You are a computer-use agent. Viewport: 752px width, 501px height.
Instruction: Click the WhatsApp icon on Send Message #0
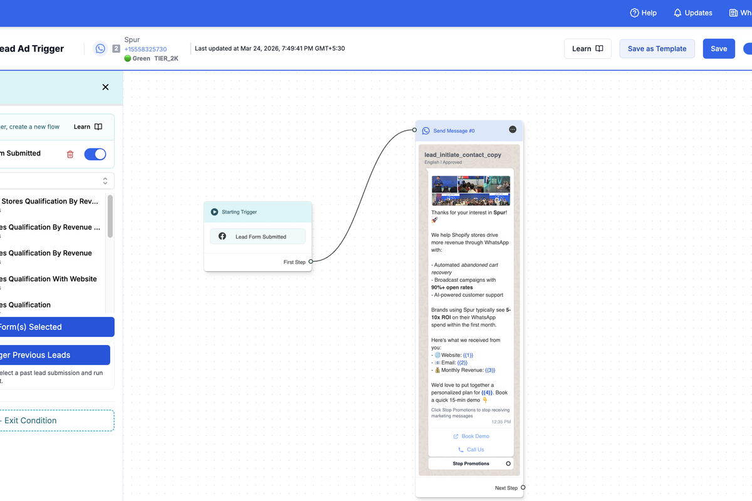pos(426,131)
